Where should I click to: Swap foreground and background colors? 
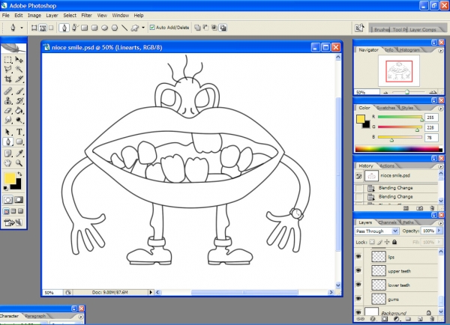(19, 174)
